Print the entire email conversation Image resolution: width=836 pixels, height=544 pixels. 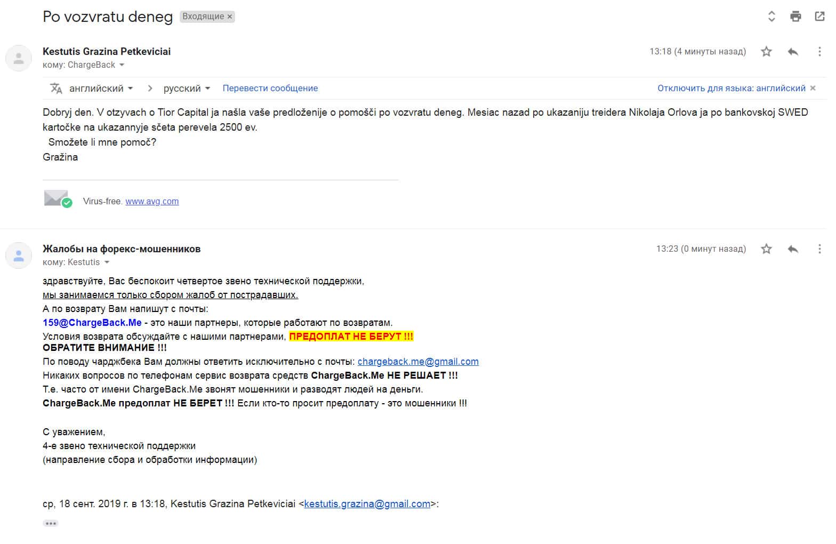795,16
